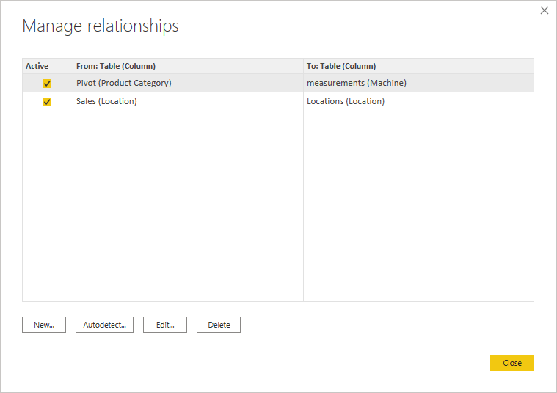This screenshot has width=557, height=393.
Task: Click Locations (Location) in the To column
Action: tap(346, 101)
